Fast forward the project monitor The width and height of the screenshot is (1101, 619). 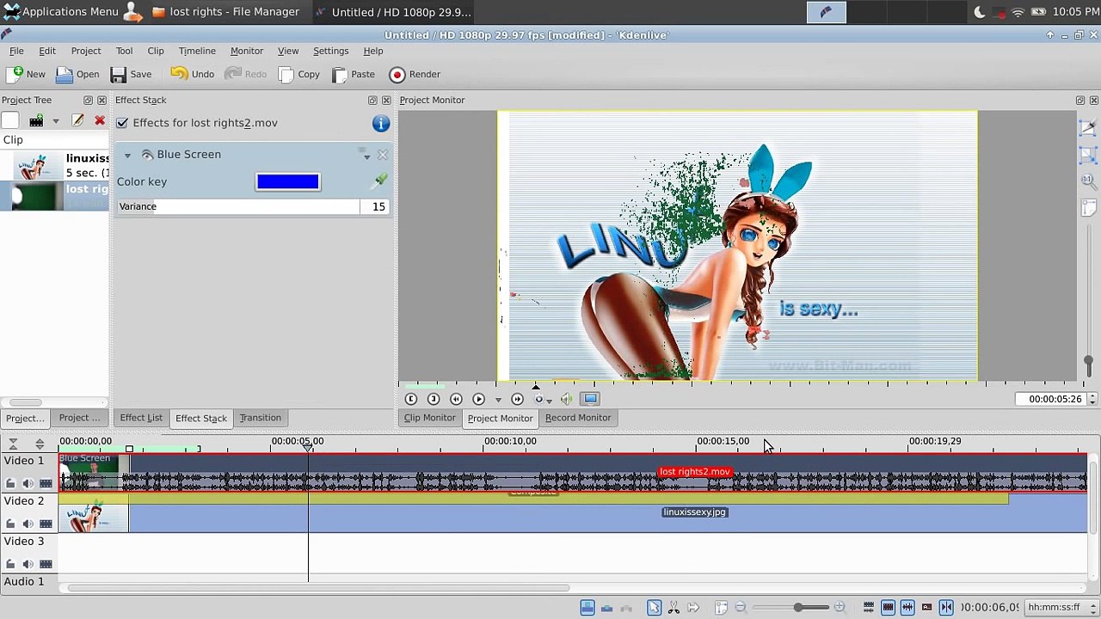click(x=517, y=399)
